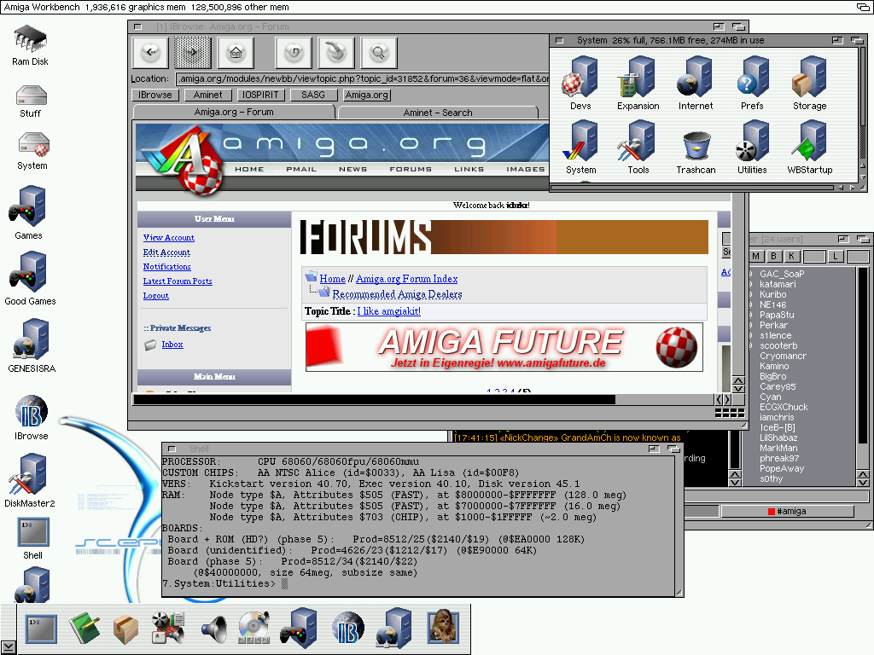
Task: Click the IBrowse globe icon in dock
Action: 348,629
